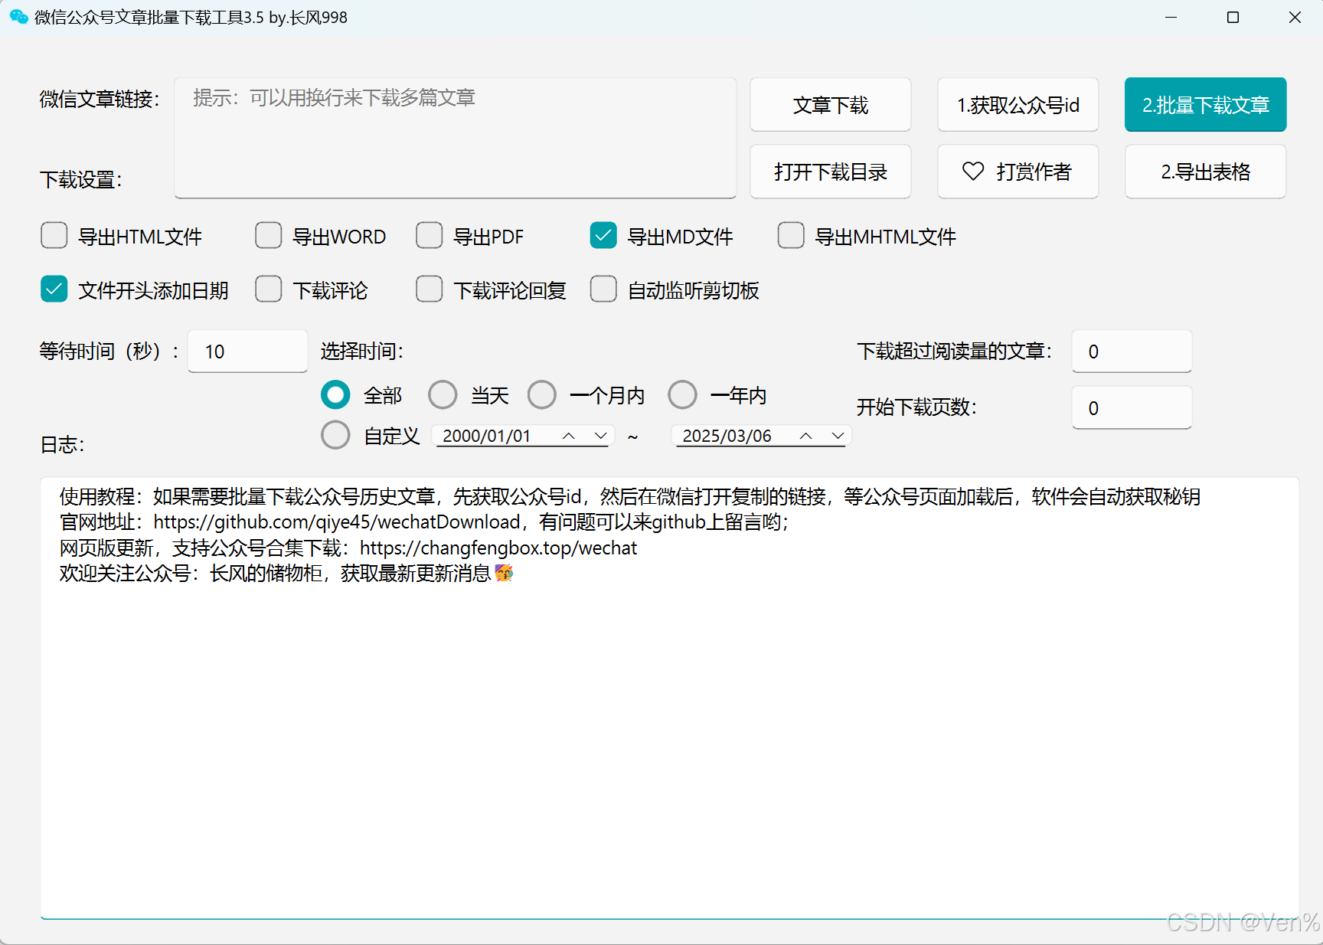
Task: Click the heart icon on 打赏作者 button
Action: (x=973, y=172)
